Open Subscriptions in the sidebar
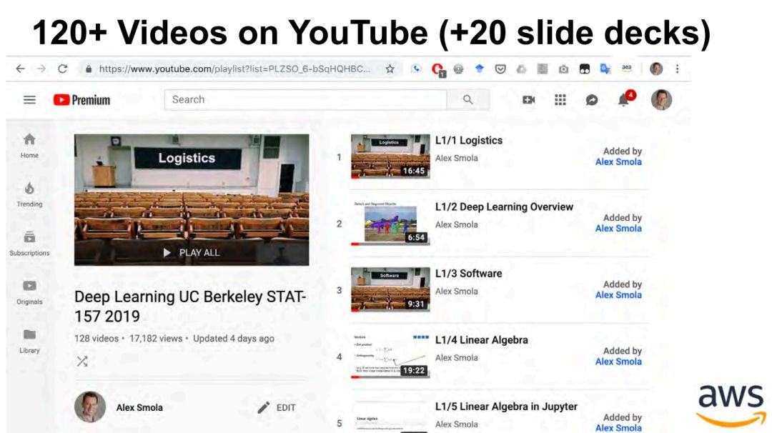 29,243
